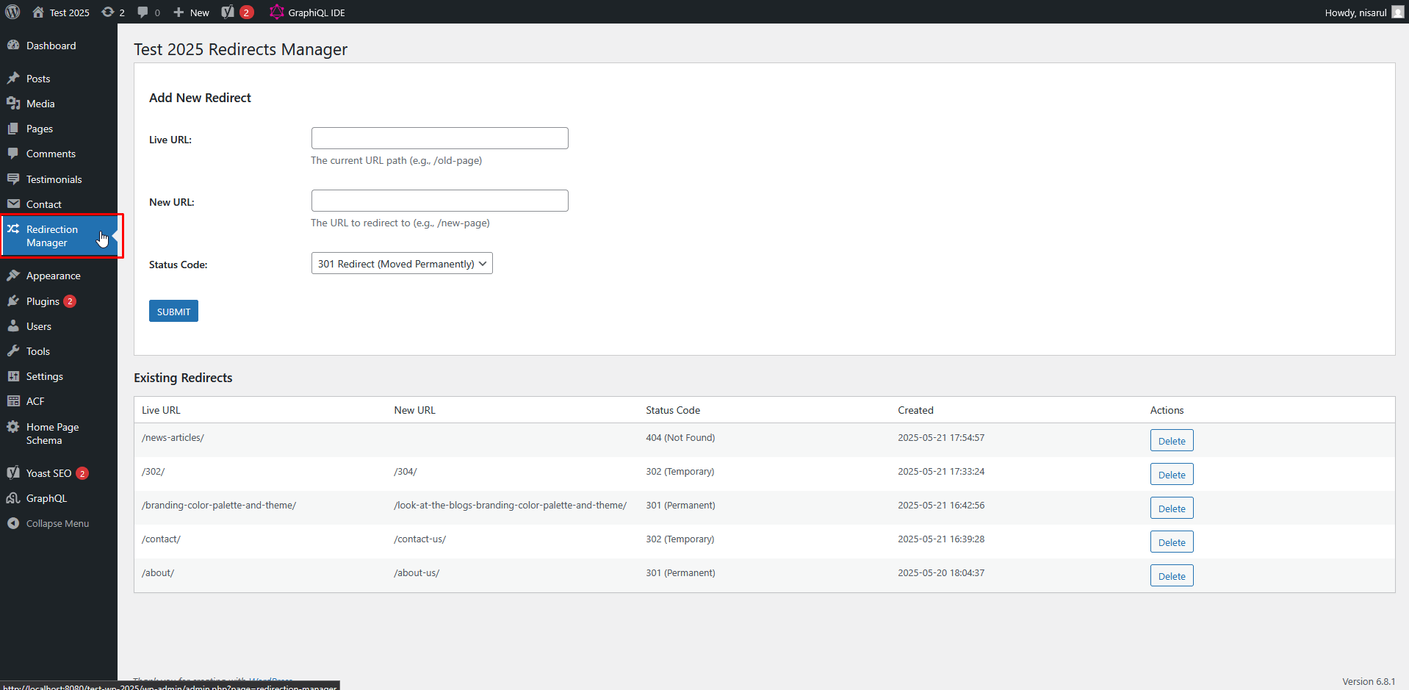The image size is (1409, 690).
Task: Open GraphiQL IDE from the admin bar
Action: (x=306, y=12)
